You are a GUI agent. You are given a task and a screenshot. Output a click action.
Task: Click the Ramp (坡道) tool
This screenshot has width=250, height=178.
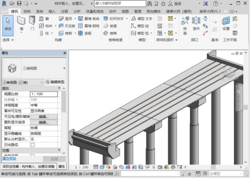pos(110,26)
